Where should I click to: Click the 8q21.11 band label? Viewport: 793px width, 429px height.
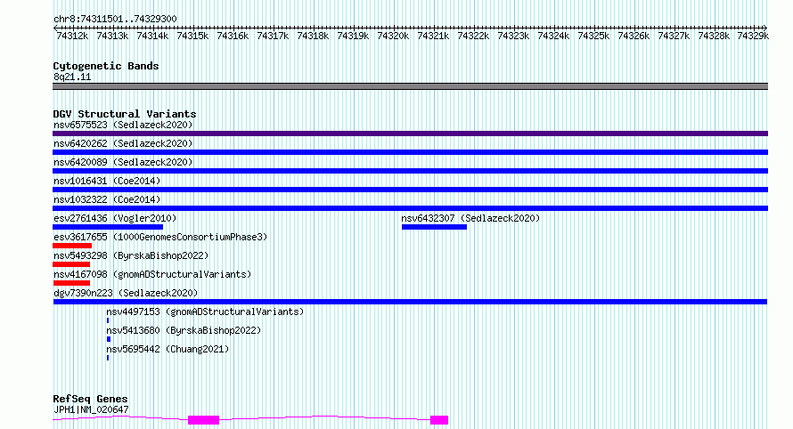(72, 77)
